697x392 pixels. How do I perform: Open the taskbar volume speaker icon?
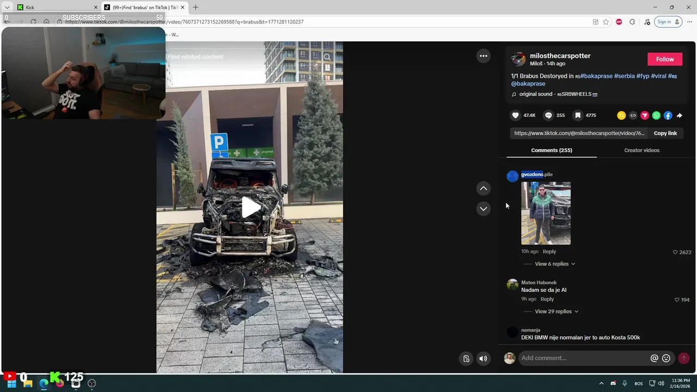[661, 383]
